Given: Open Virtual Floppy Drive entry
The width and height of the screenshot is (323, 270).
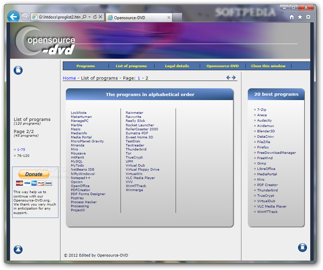Looking at the screenshot, I should click(x=142, y=169).
